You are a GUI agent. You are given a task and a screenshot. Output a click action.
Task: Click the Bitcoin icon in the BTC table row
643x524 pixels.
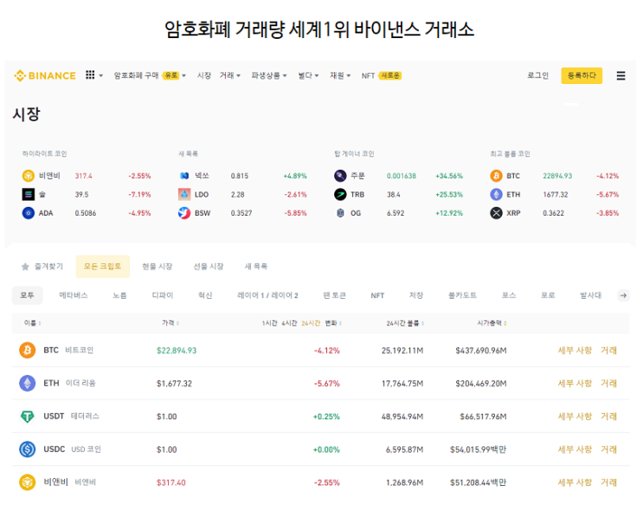click(28, 350)
